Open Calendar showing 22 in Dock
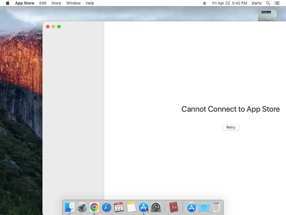286x215 pixels. pyautogui.click(x=119, y=207)
